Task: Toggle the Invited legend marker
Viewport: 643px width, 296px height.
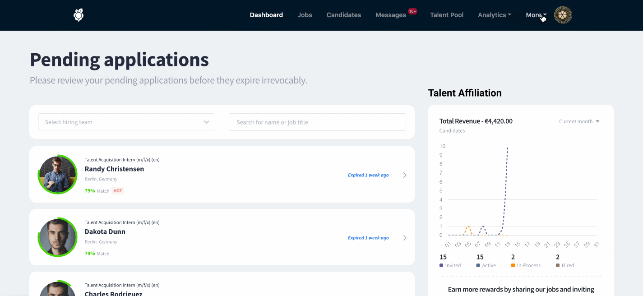Action: pyautogui.click(x=441, y=265)
